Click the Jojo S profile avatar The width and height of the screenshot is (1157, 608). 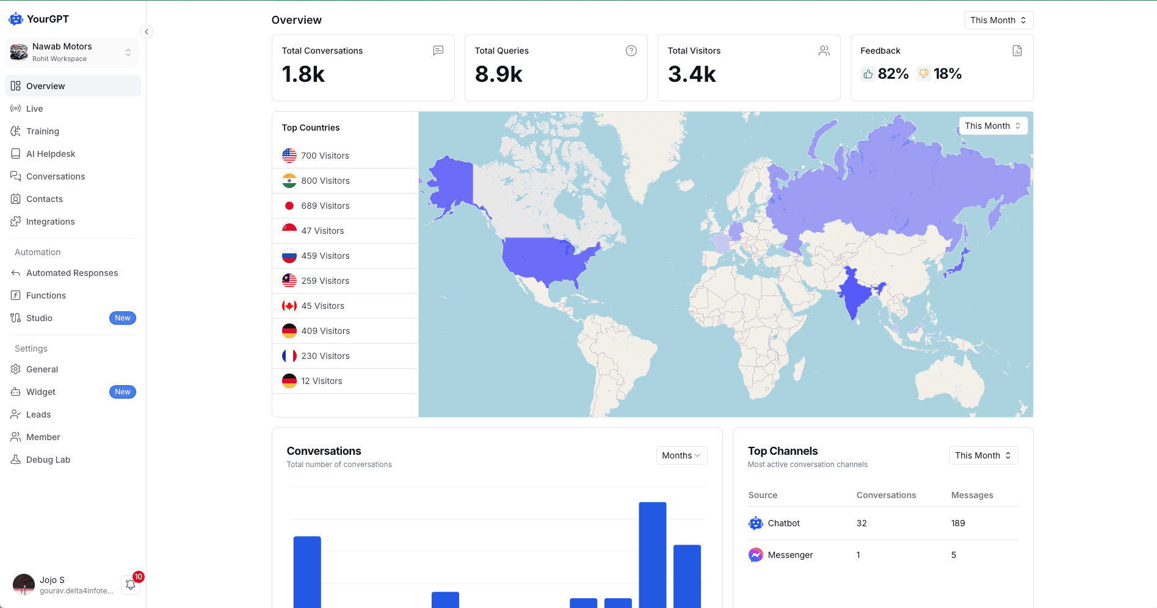[24, 585]
